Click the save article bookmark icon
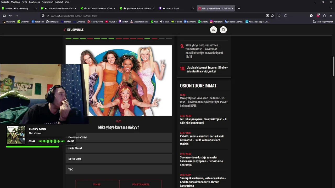This screenshot has width=335, height=188. tap(223, 30)
